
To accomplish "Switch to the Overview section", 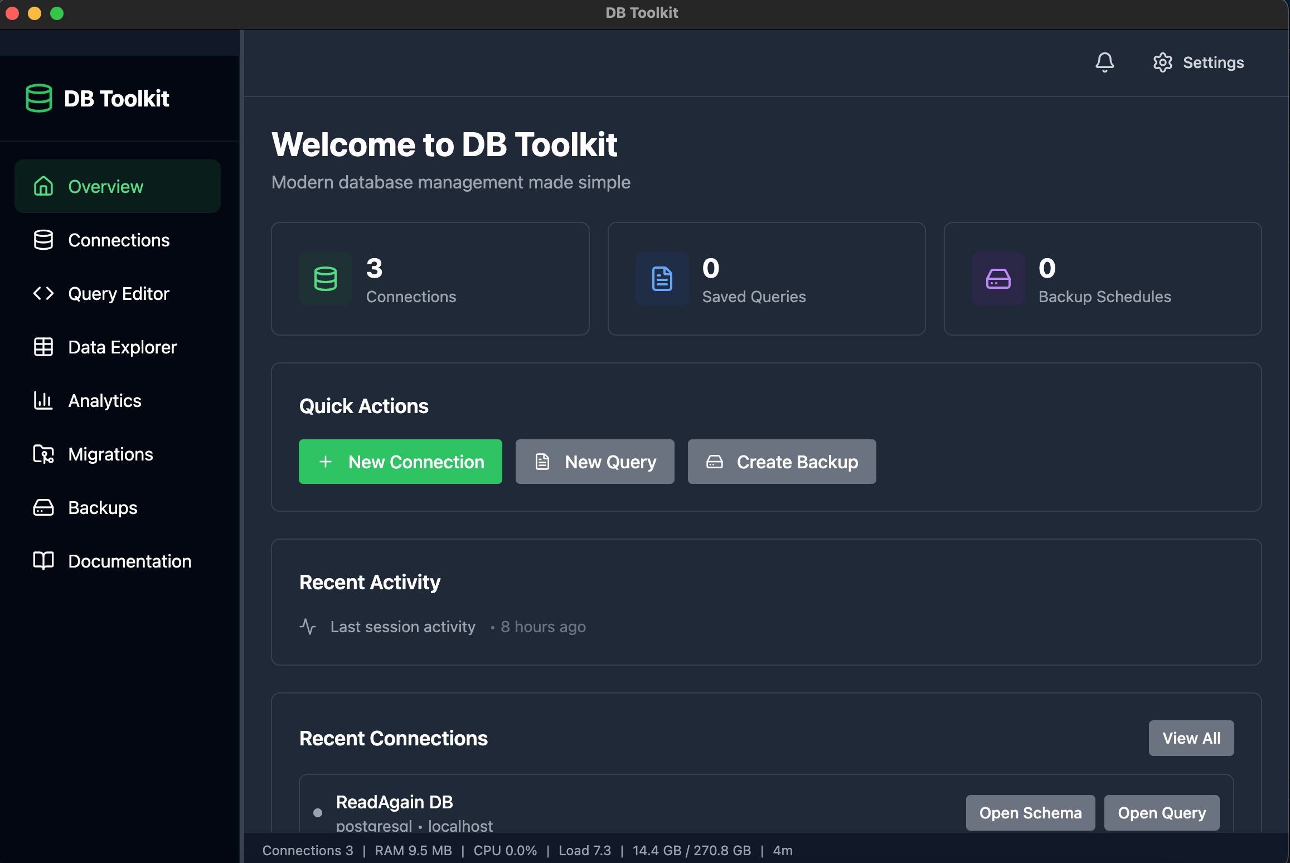I will click(x=105, y=186).
